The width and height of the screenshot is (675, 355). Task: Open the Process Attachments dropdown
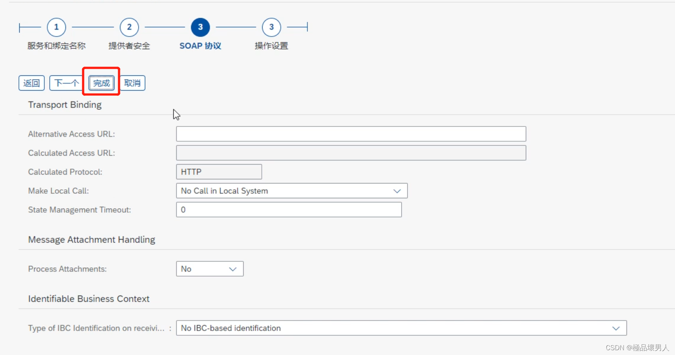click(x=209, y=269)
